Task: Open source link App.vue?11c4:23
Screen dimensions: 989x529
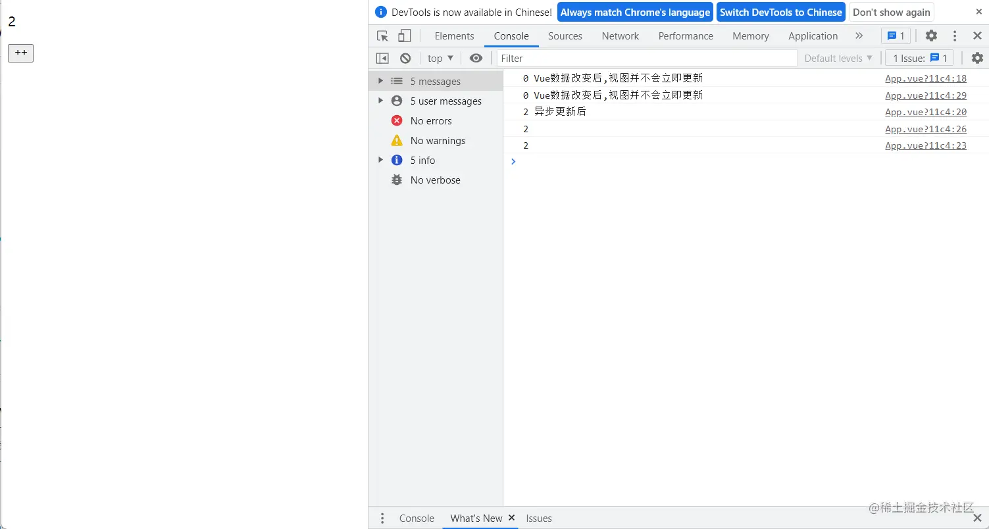Action: [x=926, y=145]
